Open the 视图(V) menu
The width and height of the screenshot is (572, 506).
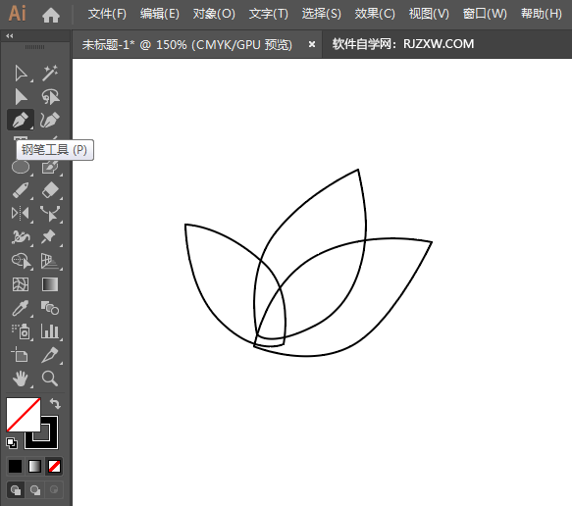pyautogui.click(x=429, y=14)
